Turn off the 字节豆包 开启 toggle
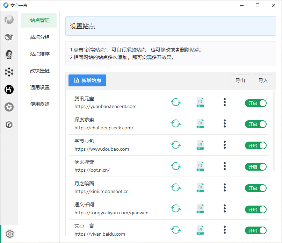Viewport: 282px width, 243px height. pyautogui.click(x=256, y=145)
